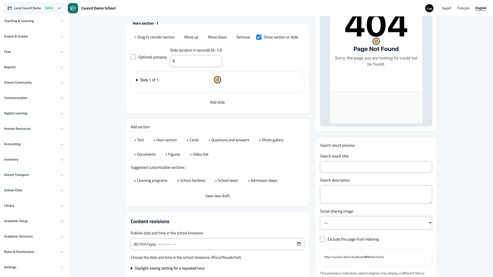Open the Inventory sidebar menu
This screenshot has height=277, width=493.
point(34,160)
